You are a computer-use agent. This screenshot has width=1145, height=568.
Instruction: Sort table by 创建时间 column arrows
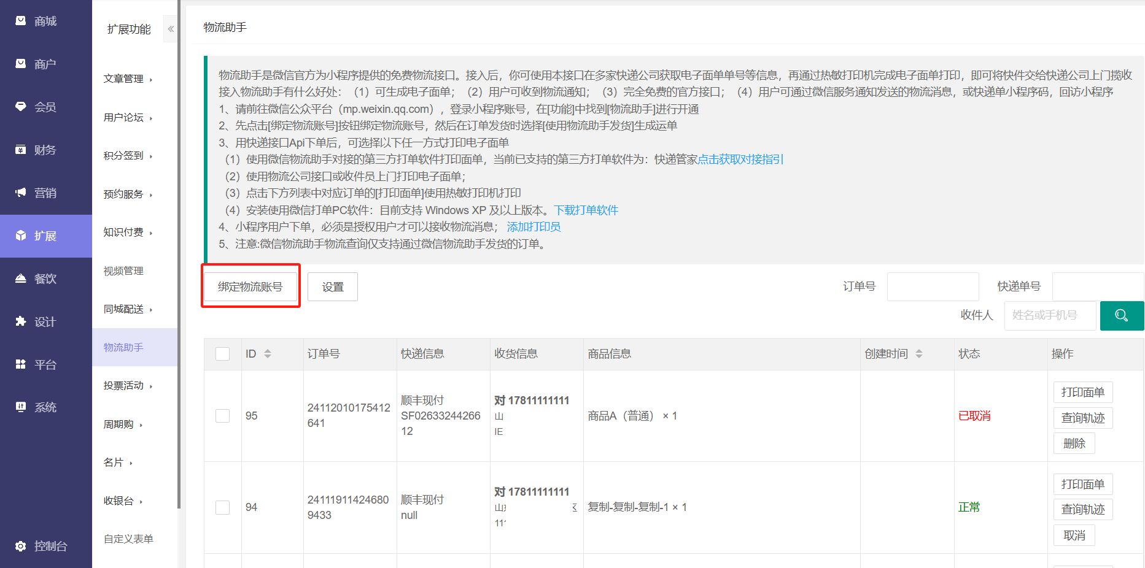(918, 354)
